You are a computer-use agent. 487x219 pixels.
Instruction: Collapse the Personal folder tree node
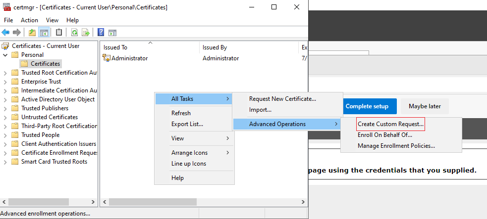click(5, 55)
